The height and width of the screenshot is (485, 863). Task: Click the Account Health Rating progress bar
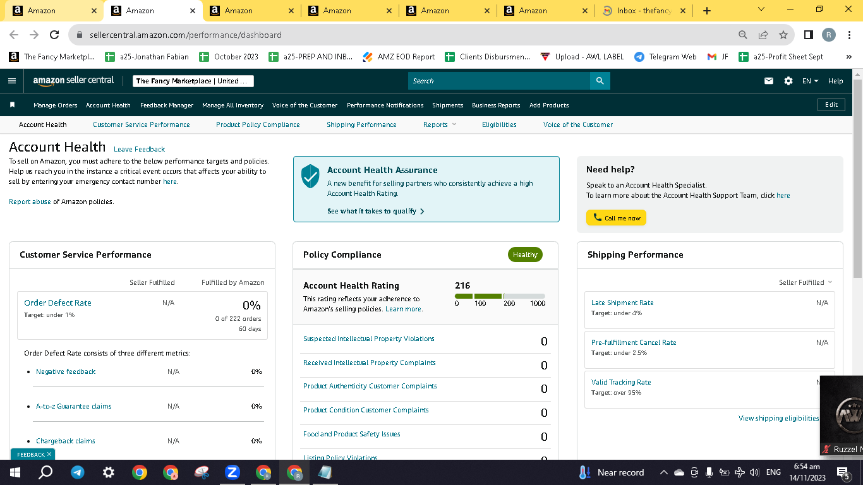pyautogui.click(x=500, y=296)
